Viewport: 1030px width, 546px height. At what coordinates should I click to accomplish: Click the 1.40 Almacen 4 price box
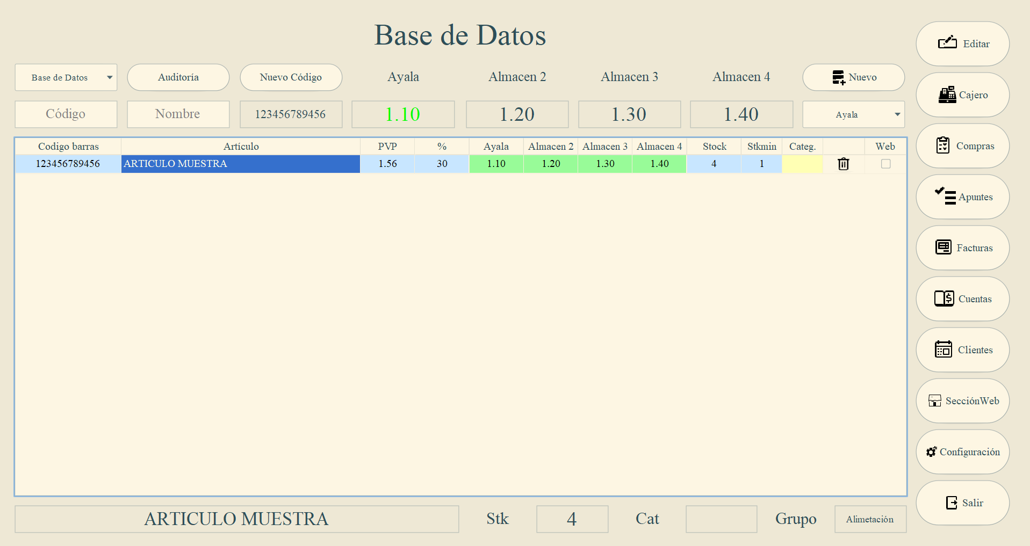[742, 114]
